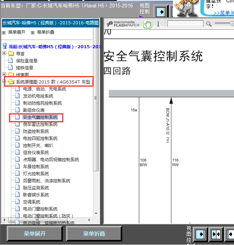
Task: Click the FlashPaper search input field
Action: point(185,24)
